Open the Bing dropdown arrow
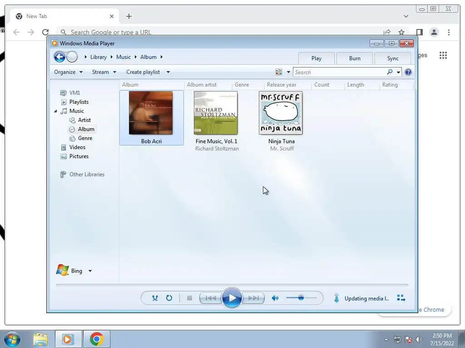465x348 pixels. tap(90, 271)
